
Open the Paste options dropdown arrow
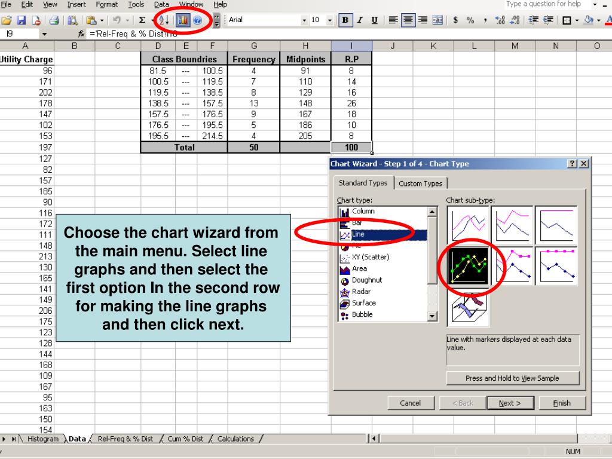tap(102, 20)
